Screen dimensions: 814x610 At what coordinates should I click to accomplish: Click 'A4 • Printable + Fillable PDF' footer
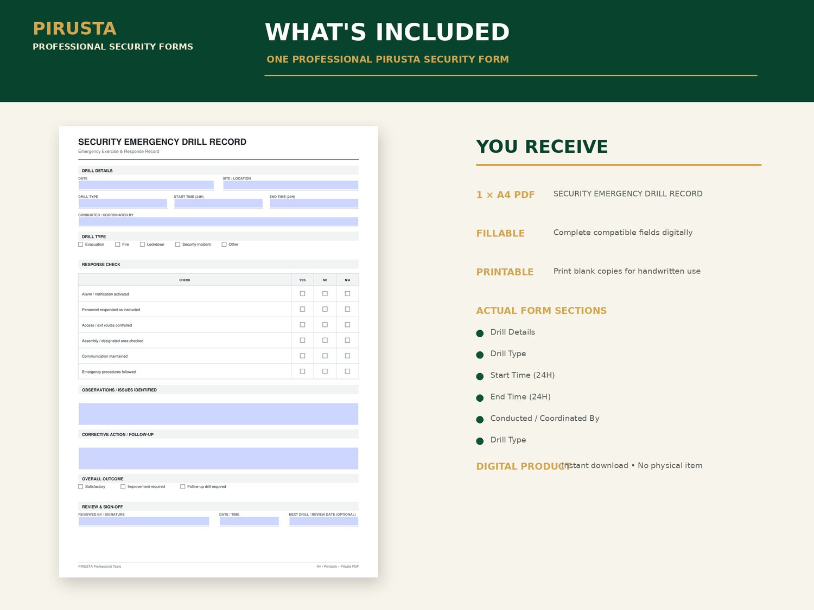point(338,567)
